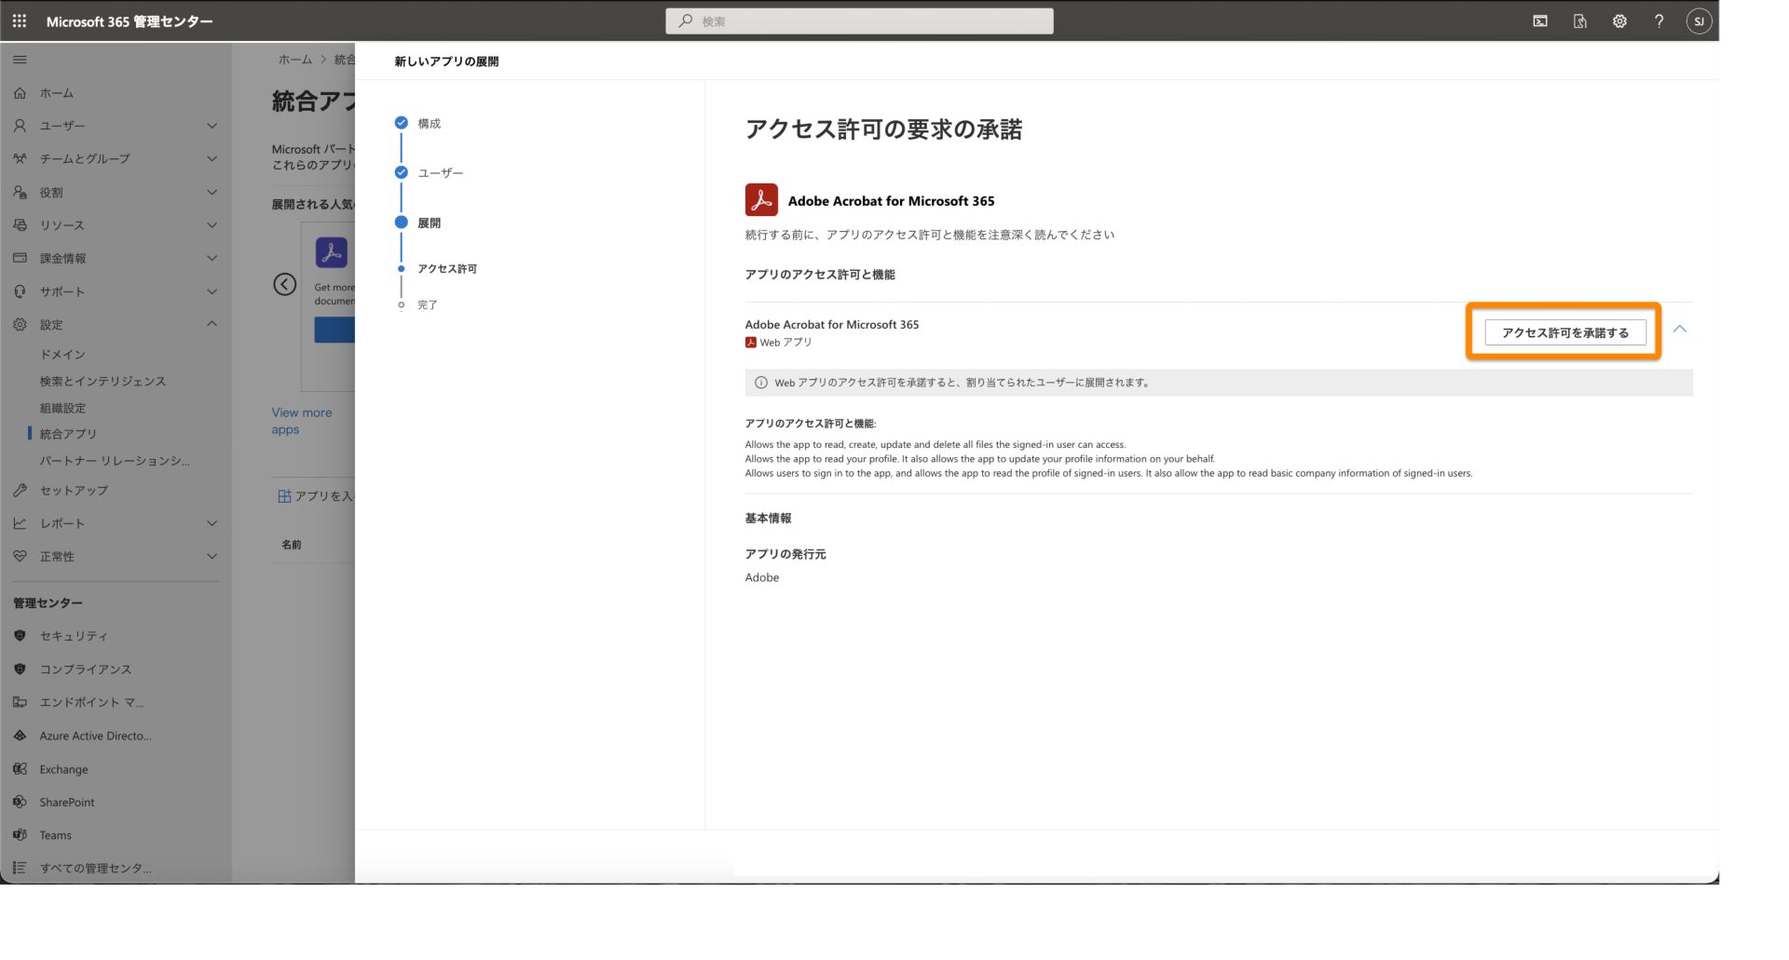Expand the チームとグループ chevron
The width and height of the screenshot is (1789, 960).
click(212, 159)
